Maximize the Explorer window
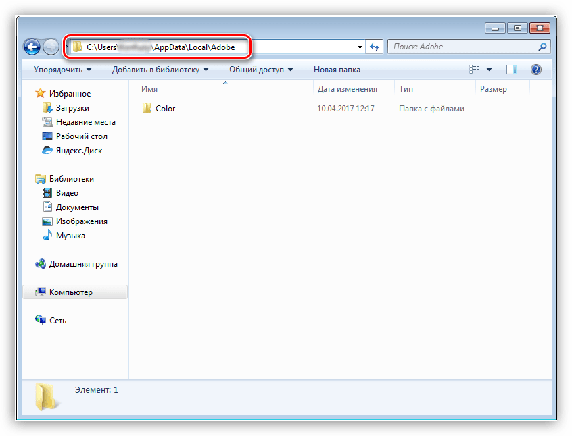 tap(517, 28)
